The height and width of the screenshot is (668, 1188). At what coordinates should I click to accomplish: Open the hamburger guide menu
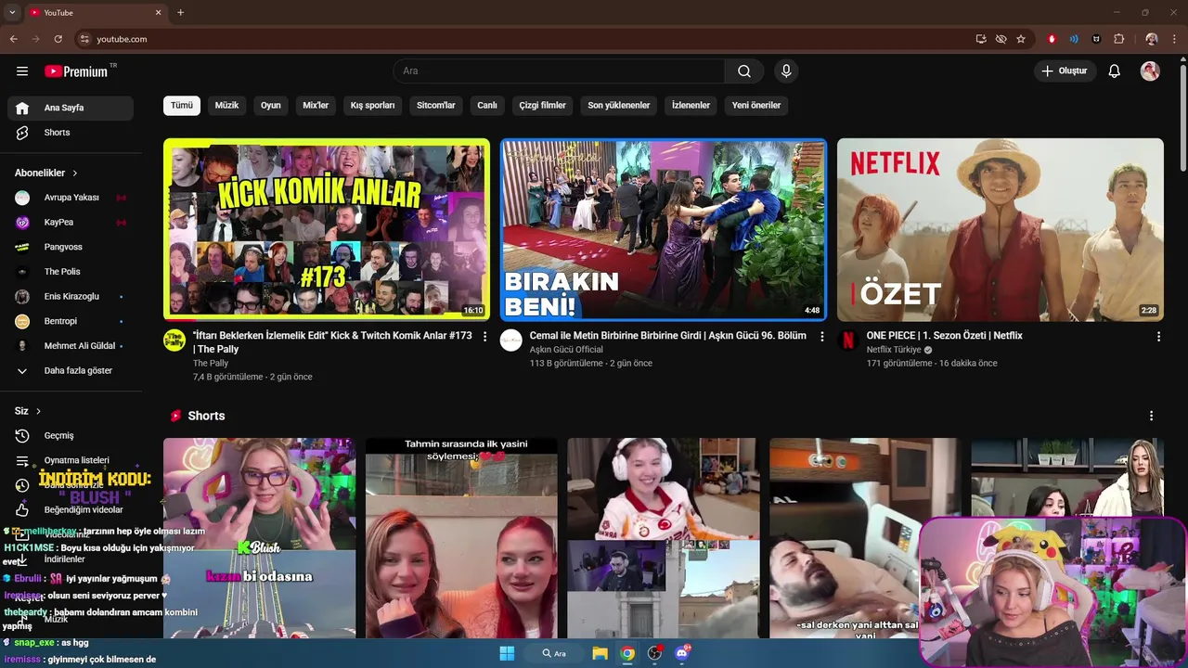click(x=22, y=71)
